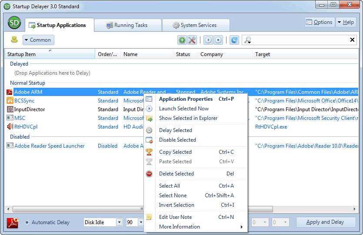Click the Normal Startup group header
Screen dimensions: 363x235
point(27,83)
